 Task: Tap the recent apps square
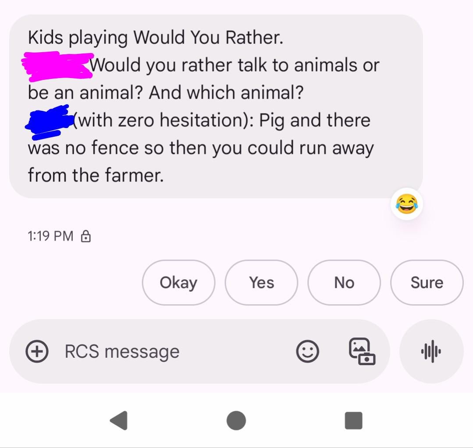[x=353, y=420]
